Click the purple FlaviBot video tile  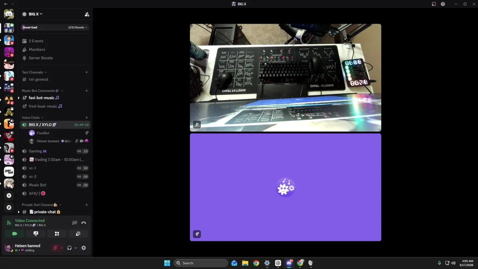[286, 187]
